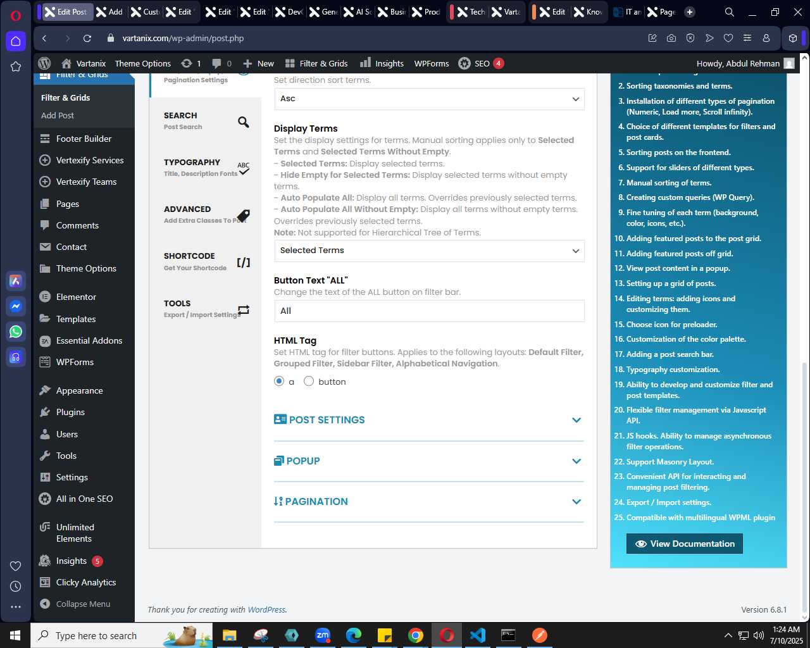Screen dimensions: 810x648
Task: Select the "a" HTML tag radio button
Action: (279, 381)
